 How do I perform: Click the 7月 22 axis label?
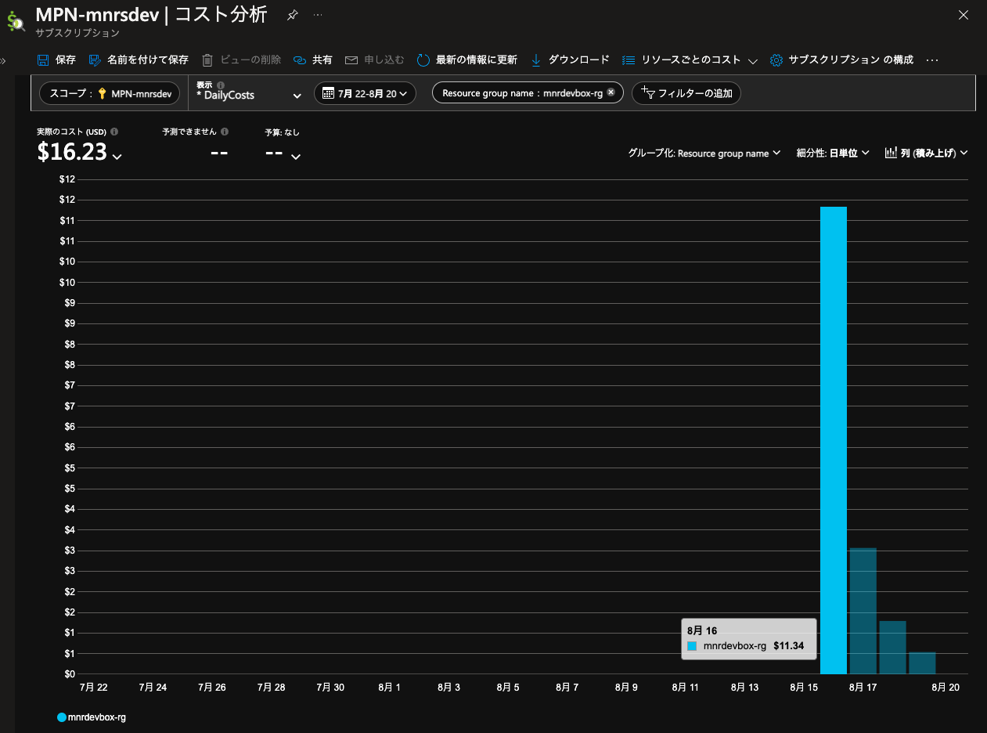pyautogui.click(x=93, y=687)
